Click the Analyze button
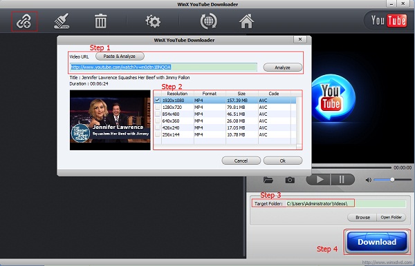Screen dimensions: 415x266 click(x=282, y=68)
